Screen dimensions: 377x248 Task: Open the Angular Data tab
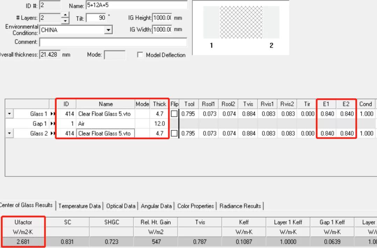click(x=156, y=206)
